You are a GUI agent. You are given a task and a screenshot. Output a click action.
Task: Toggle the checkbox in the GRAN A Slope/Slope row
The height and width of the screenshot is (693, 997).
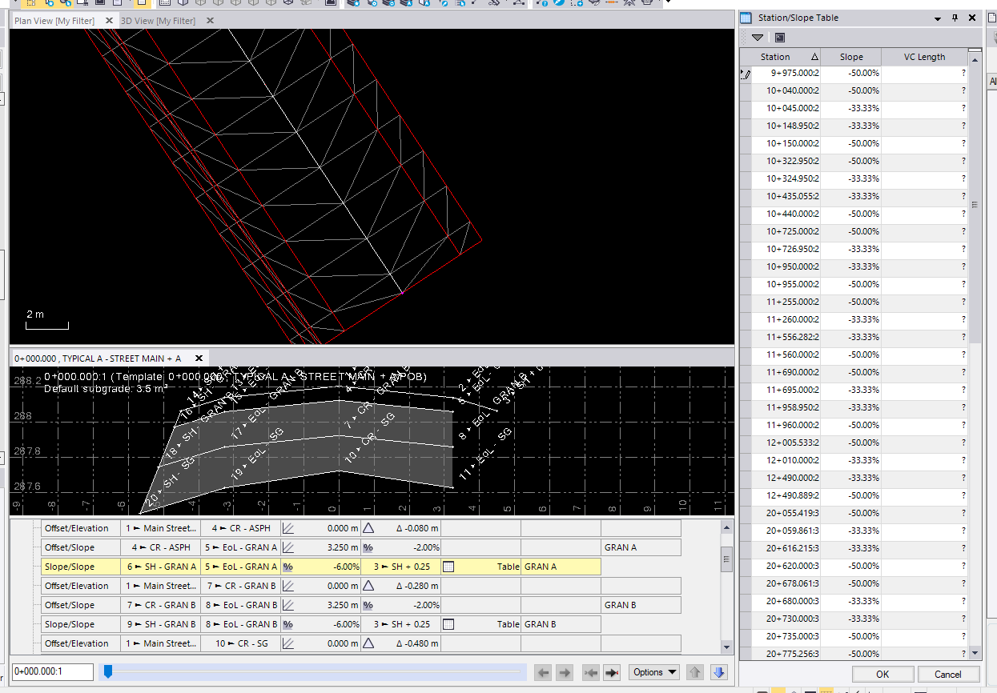[448, 566]
